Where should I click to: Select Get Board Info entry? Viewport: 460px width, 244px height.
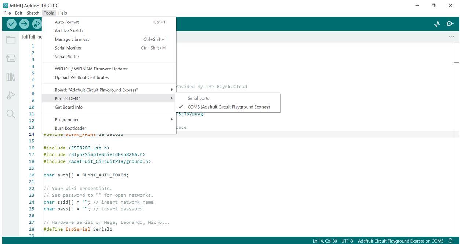(x=109, y=107)
